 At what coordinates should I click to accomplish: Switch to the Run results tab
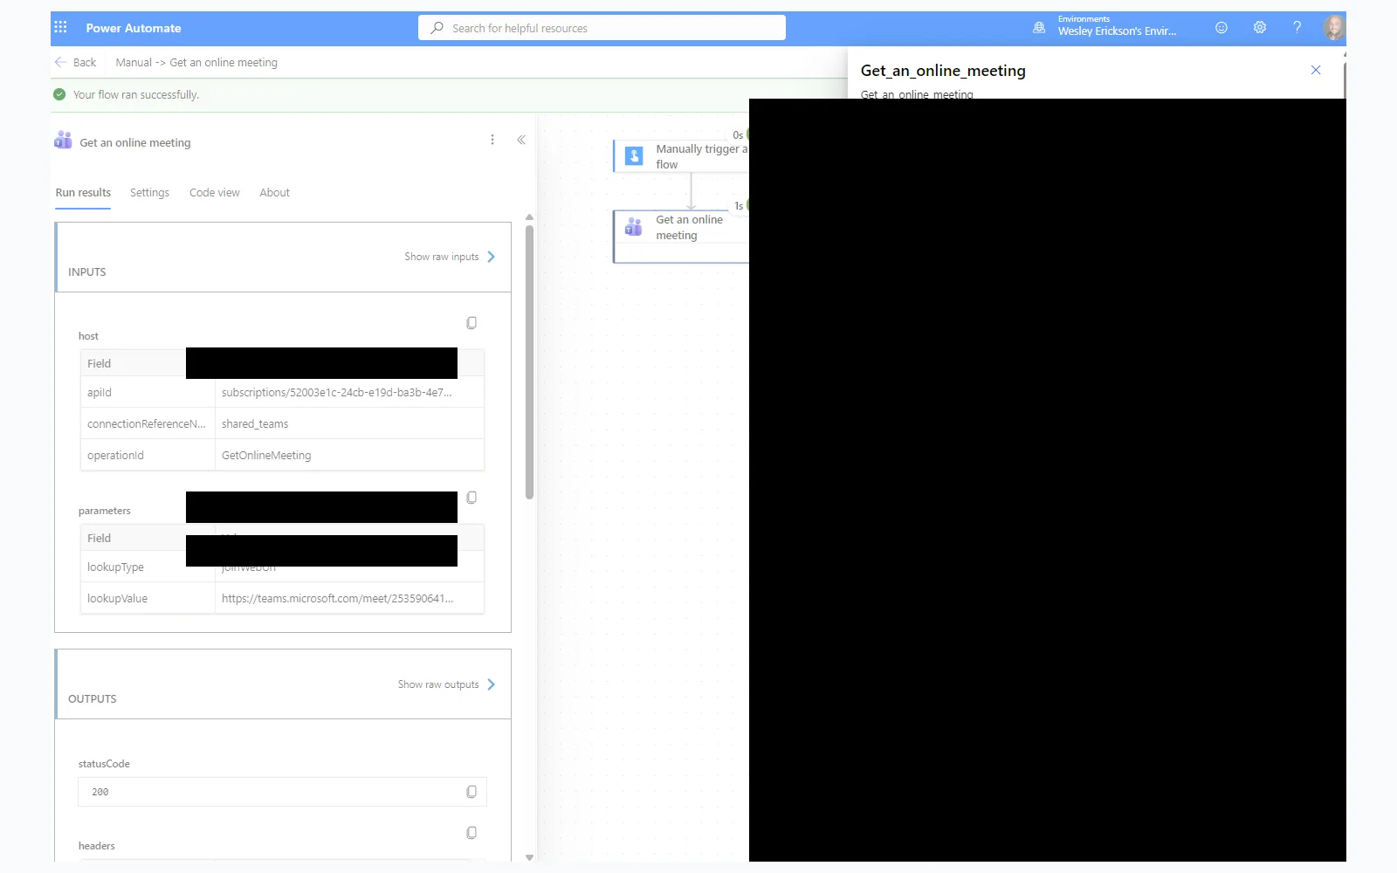pos(83,193)
